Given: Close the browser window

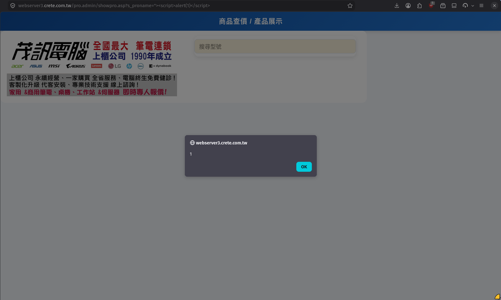Looking at the screenshot, I should [x=494, y=6].
